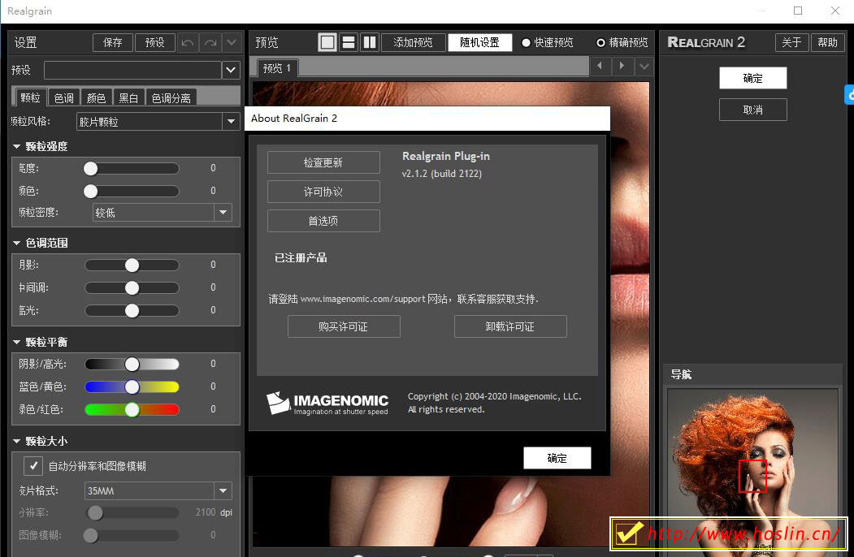
Task: Click the grain intensity slider handle, first row
Action: [90, 169]
